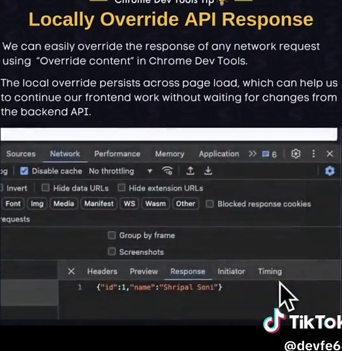Screen dimensions: 342x351
Task: Enable Screenshots checkbox
Action: 112,252
